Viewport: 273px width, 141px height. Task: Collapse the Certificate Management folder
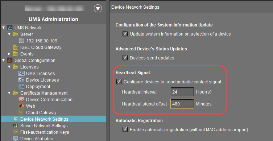(9, 93)
